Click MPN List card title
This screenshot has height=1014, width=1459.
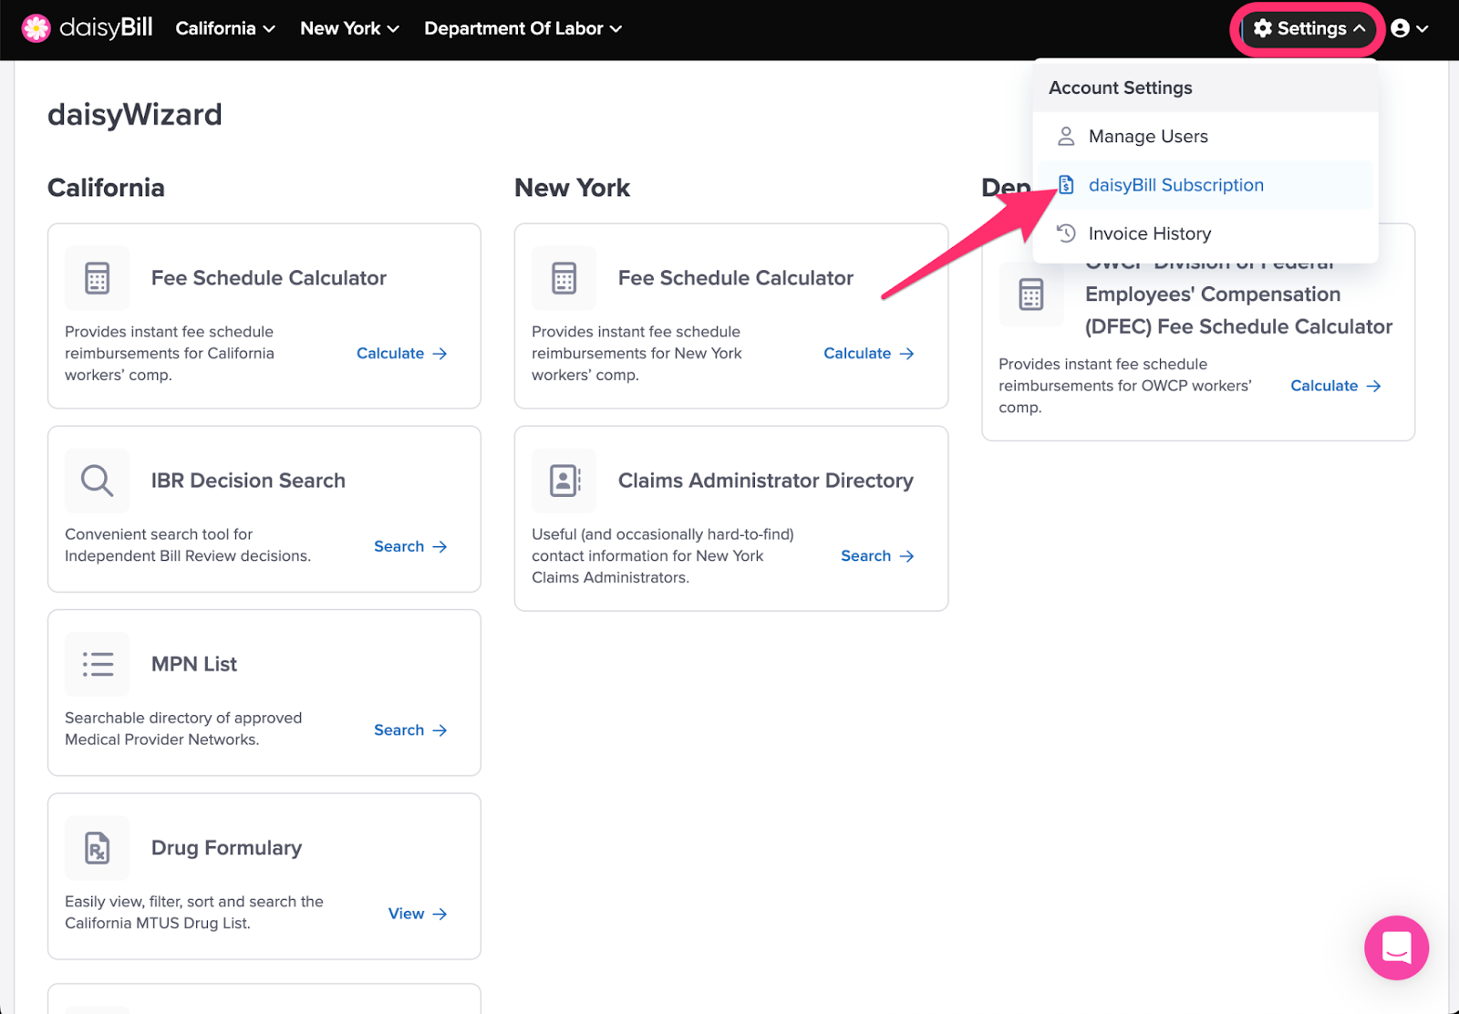tap(194, 664)
